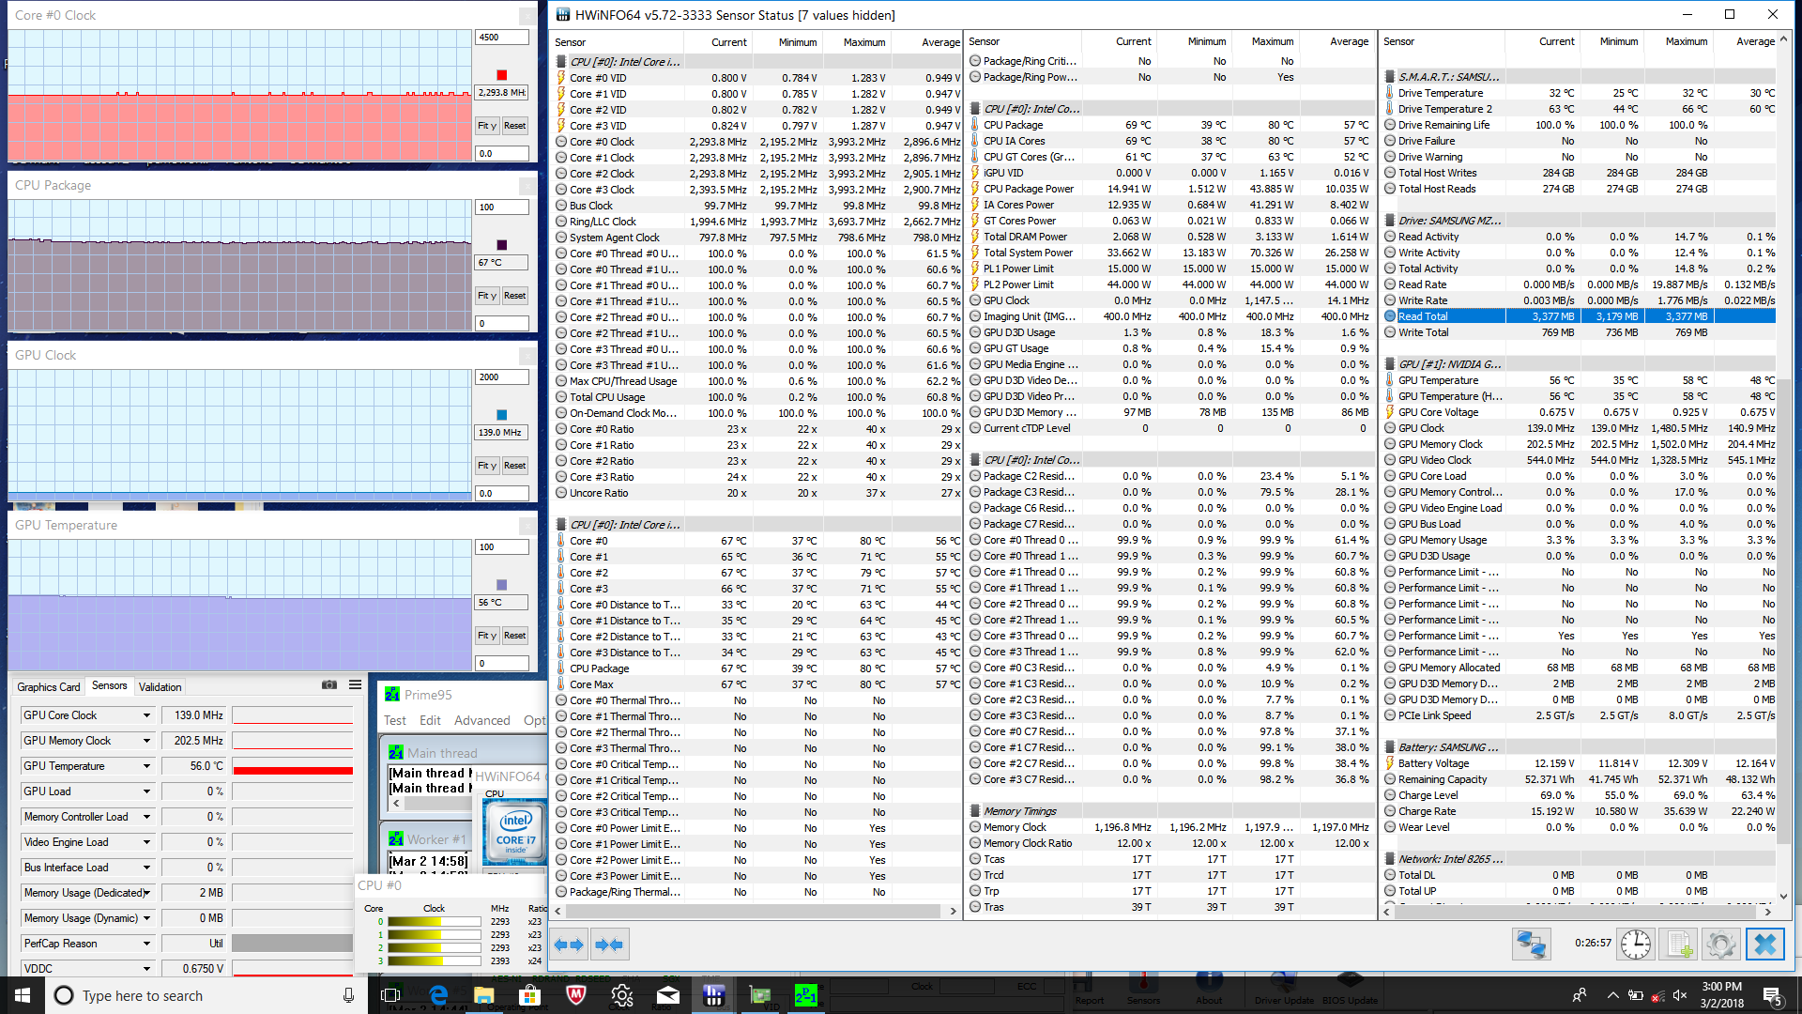Click the 4500 maximum field on Core #0 Clock graph
Viewport: 1802px width, 1014px height.
pyautogui.click(x=501, y=38)
